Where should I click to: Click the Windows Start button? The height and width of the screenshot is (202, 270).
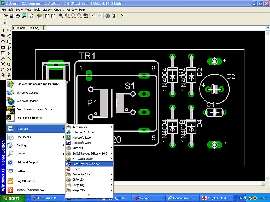[12, 198]
